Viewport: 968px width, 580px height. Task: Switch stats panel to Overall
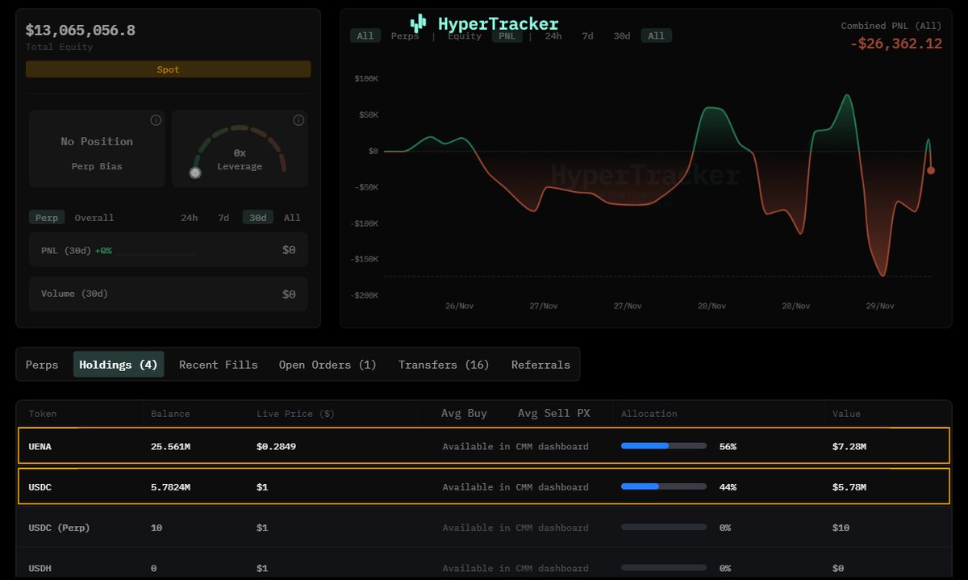point(94,218)
